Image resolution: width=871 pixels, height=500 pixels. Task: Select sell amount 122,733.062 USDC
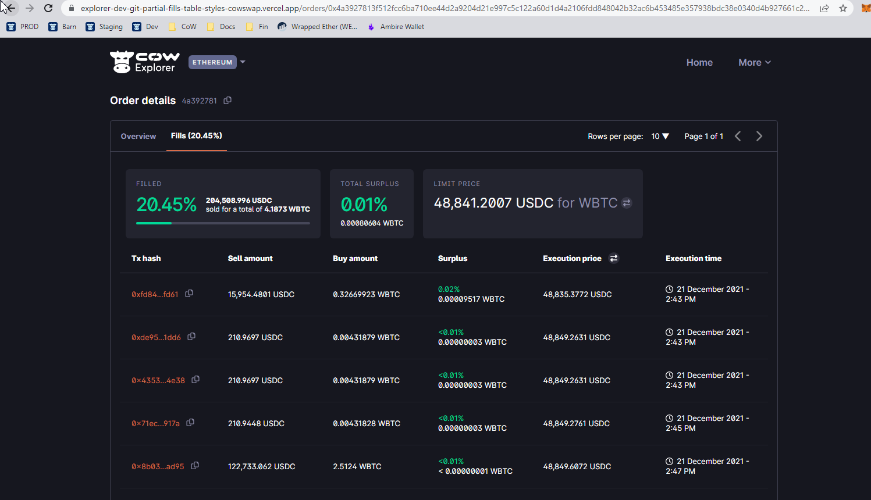coord(262,466)
